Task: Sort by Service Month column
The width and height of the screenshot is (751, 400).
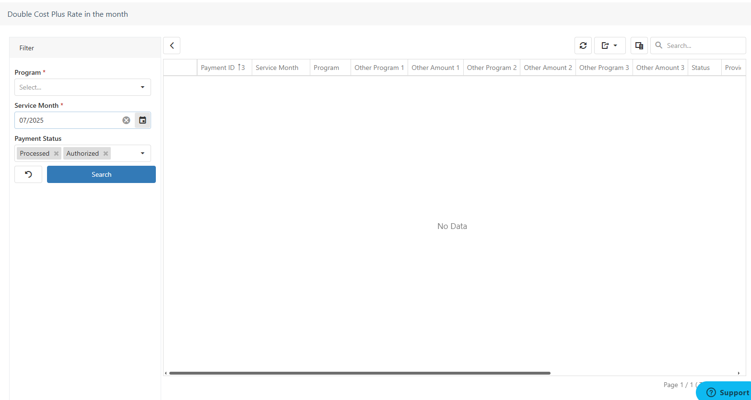Action: [277, 68]
